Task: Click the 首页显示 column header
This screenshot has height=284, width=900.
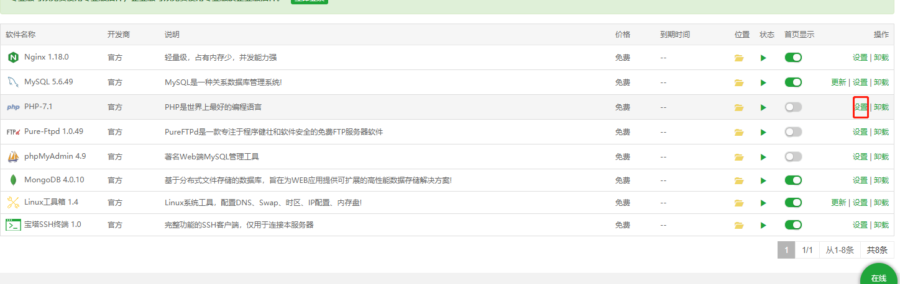Action: (799, 35)
